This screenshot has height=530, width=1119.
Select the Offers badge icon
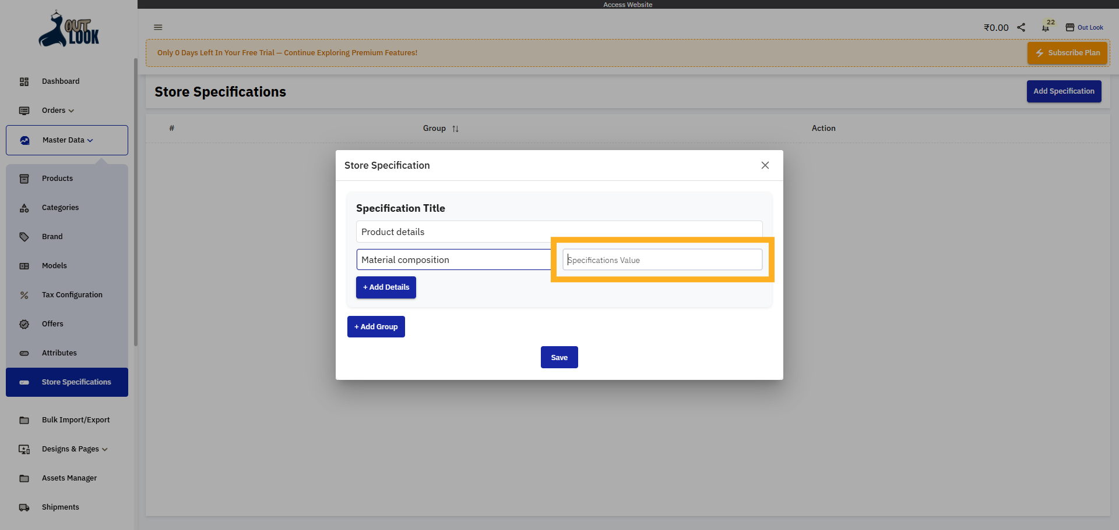[x=24, y=324]
